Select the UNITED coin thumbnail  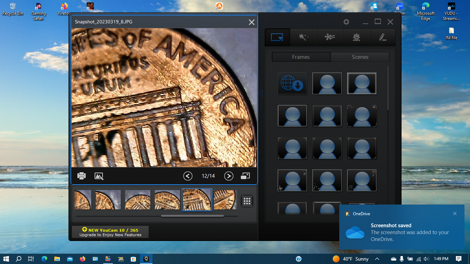coord(138,200)
